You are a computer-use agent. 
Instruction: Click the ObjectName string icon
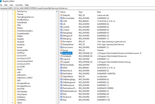61,76
